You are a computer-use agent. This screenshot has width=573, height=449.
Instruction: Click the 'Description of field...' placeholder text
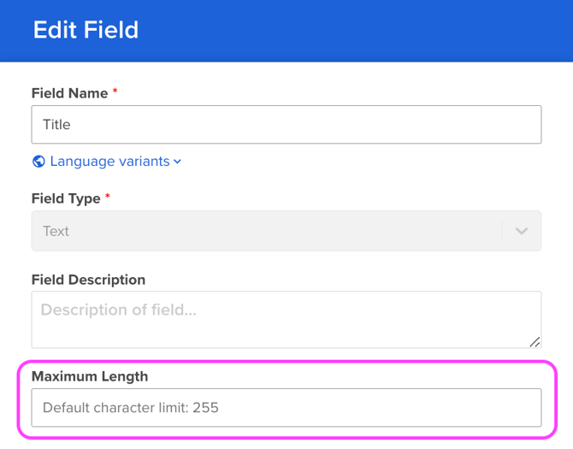[119, 310]
